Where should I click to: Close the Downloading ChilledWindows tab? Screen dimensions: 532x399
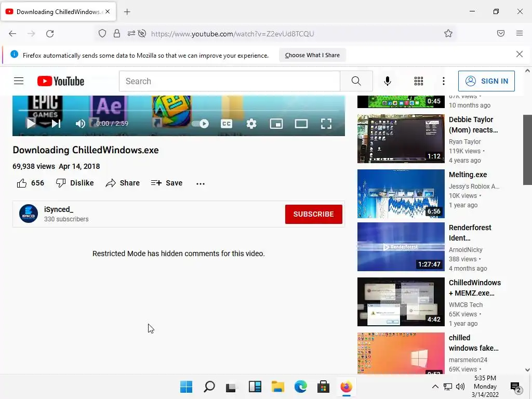coord(108,11)
